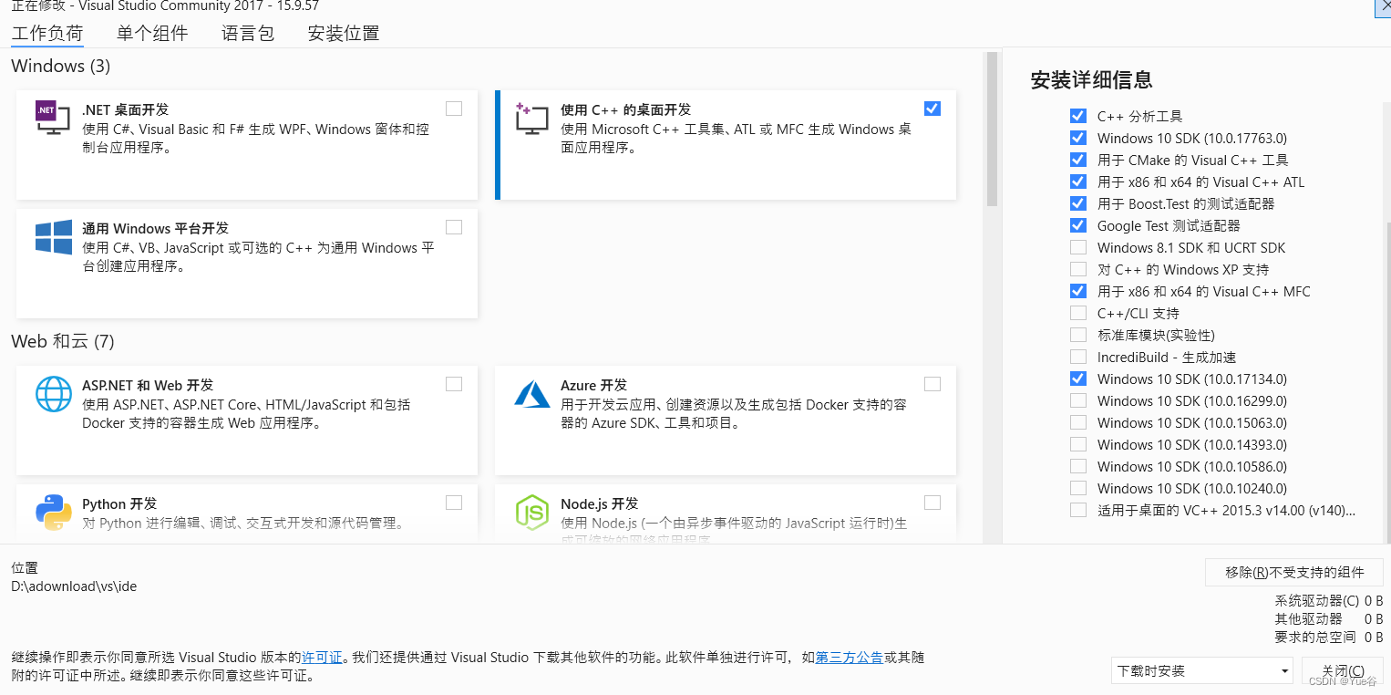
Task: Switch to the 工作负荷 tab
Action: click(47, 34)
